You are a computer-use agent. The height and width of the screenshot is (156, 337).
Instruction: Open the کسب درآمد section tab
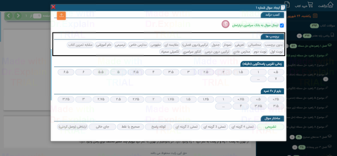coord(273,15)
